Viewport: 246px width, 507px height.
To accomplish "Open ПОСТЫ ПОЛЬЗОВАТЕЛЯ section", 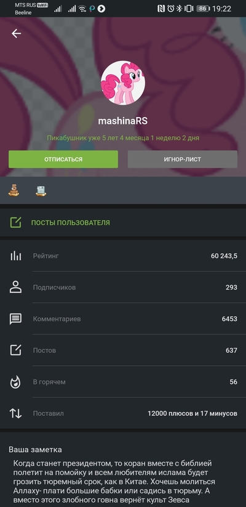I will coord(123,222).
